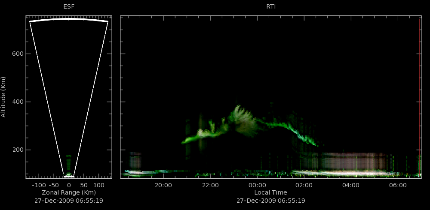
Task: Select the 200 altitude axis label
Action: click(18, 150)
